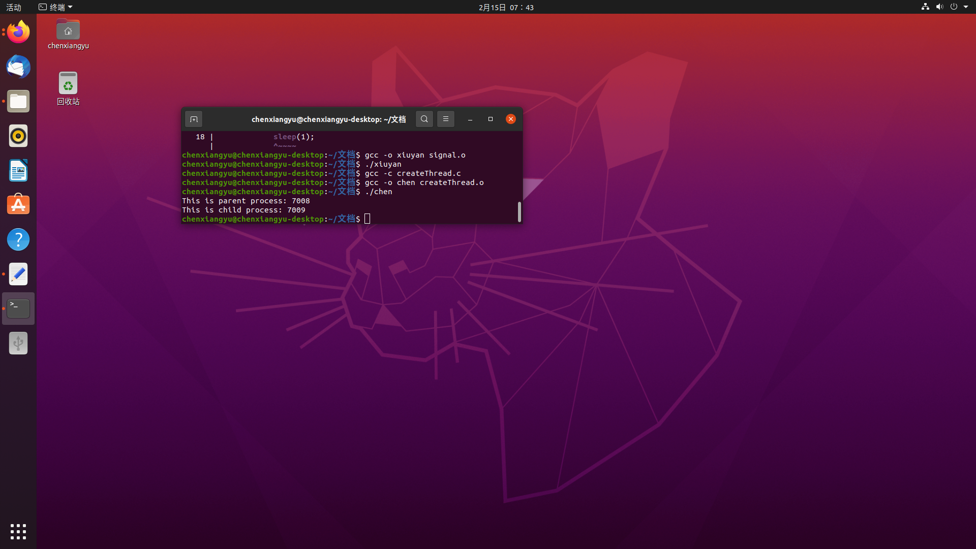The width and height of the screenshot is (976, 549).
Task: Click the volume icon in top bar
Action: coord(939,7)
